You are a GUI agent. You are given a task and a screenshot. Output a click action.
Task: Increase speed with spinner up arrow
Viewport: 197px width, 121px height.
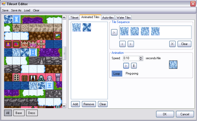click(x=141, y=57)
